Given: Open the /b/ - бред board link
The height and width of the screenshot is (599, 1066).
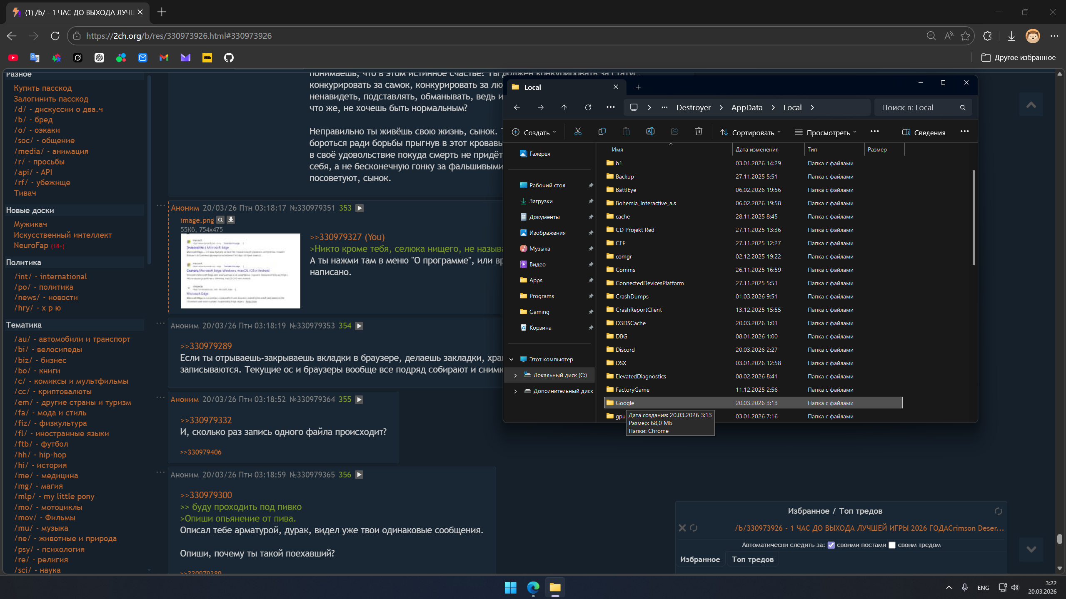Looking at the screenshot, I should 33,120.
